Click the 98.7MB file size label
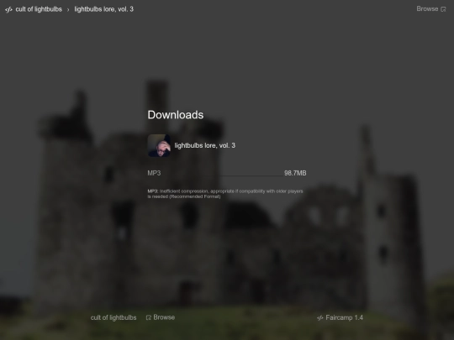The width and height of the screenshot is (454, 340). tap(295, 173)
